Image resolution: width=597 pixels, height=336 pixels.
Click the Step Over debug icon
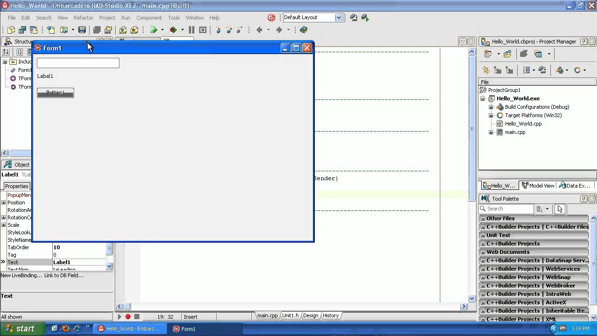pyautogui.click(x=229, y=30)
